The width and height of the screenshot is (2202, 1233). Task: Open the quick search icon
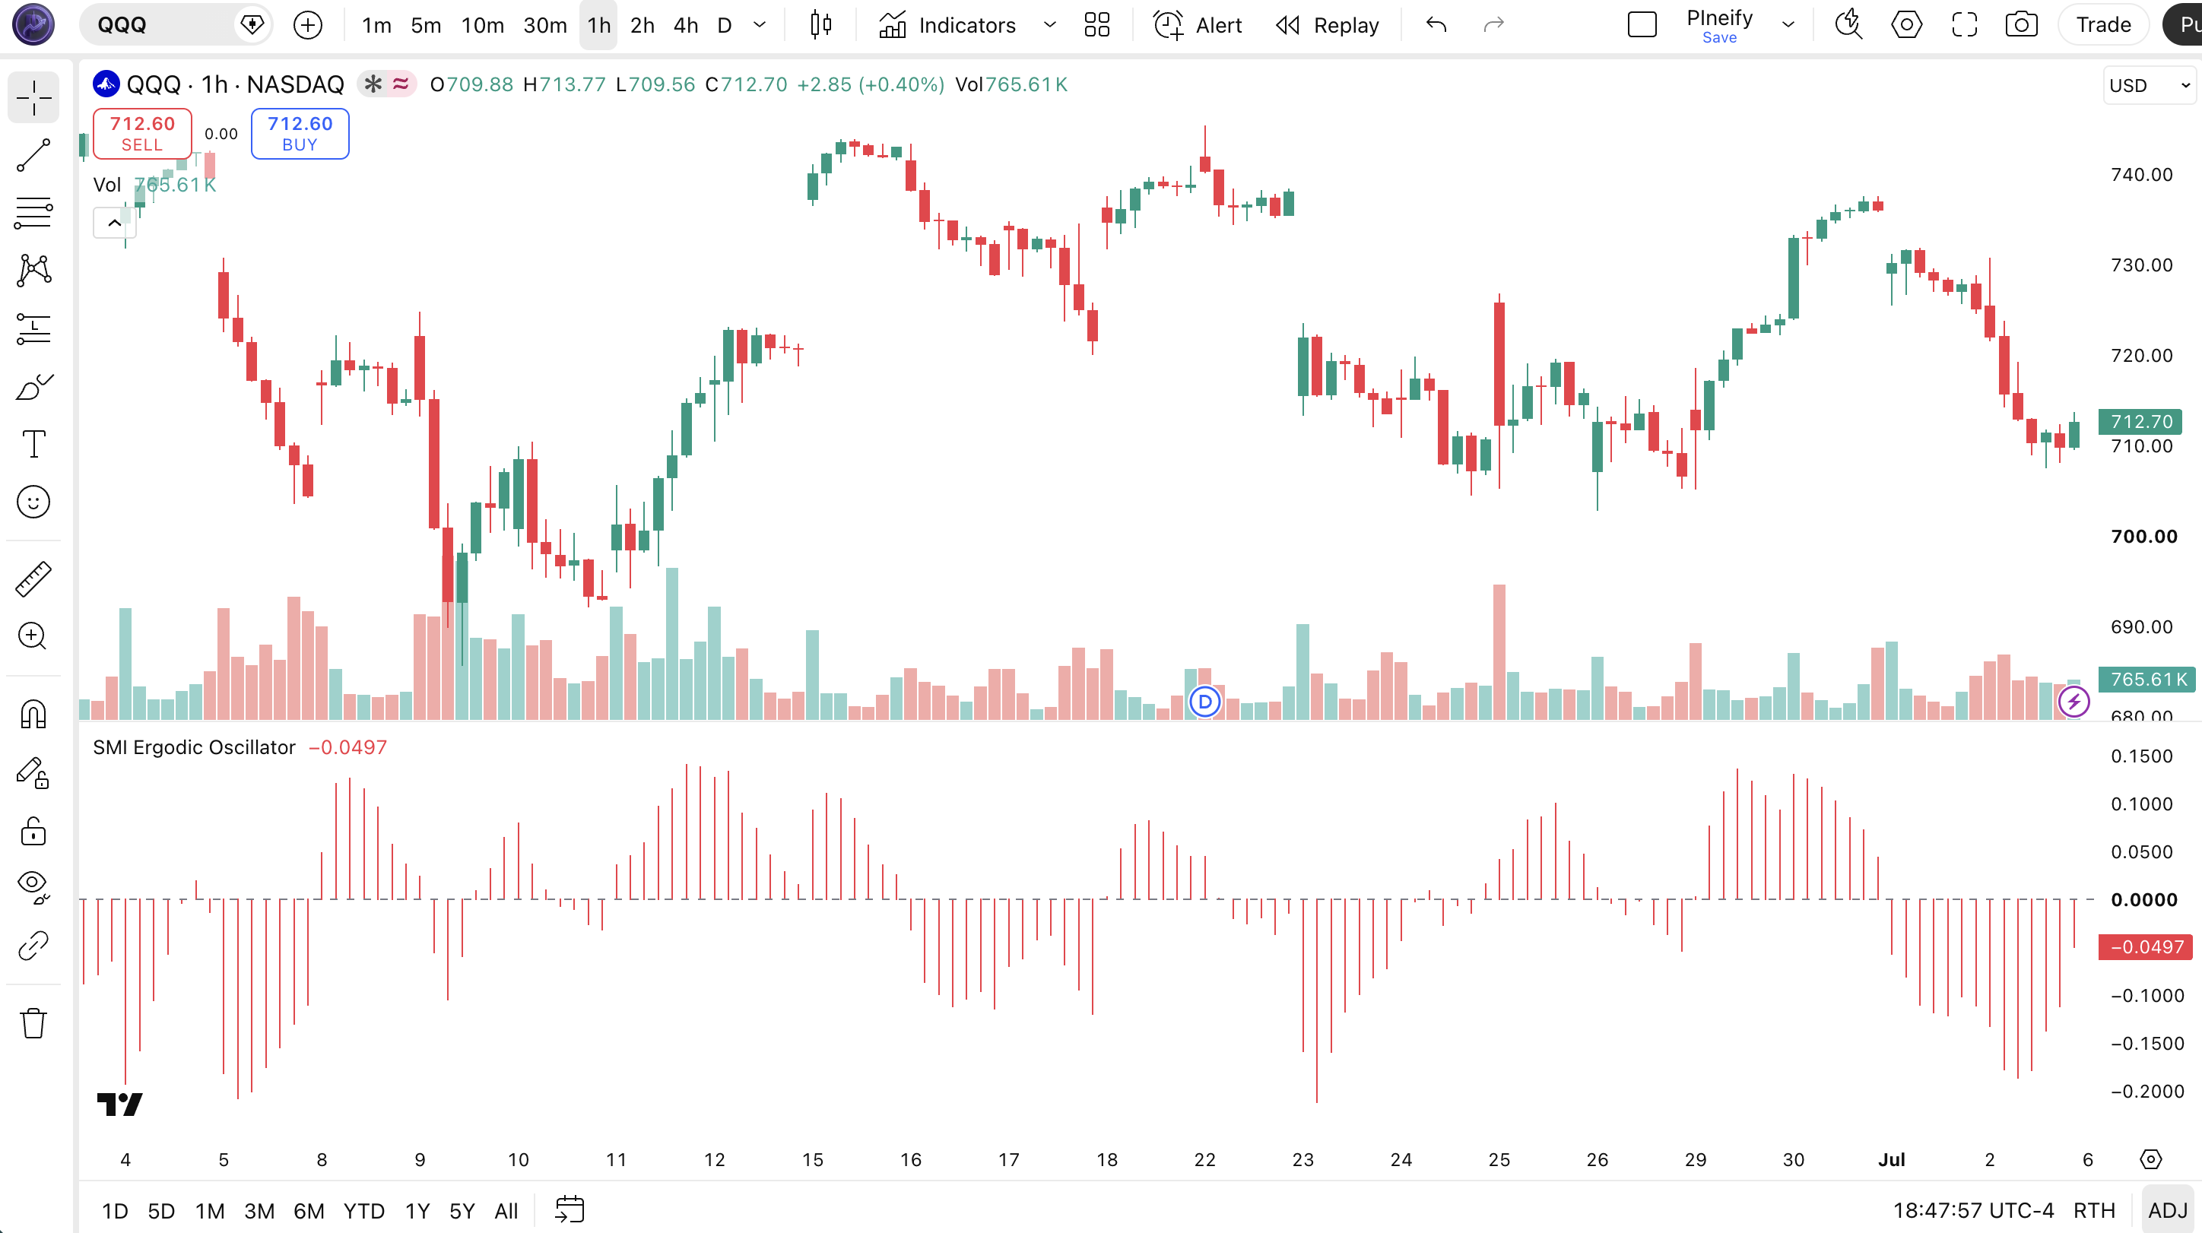click(x=1848, y=25)
